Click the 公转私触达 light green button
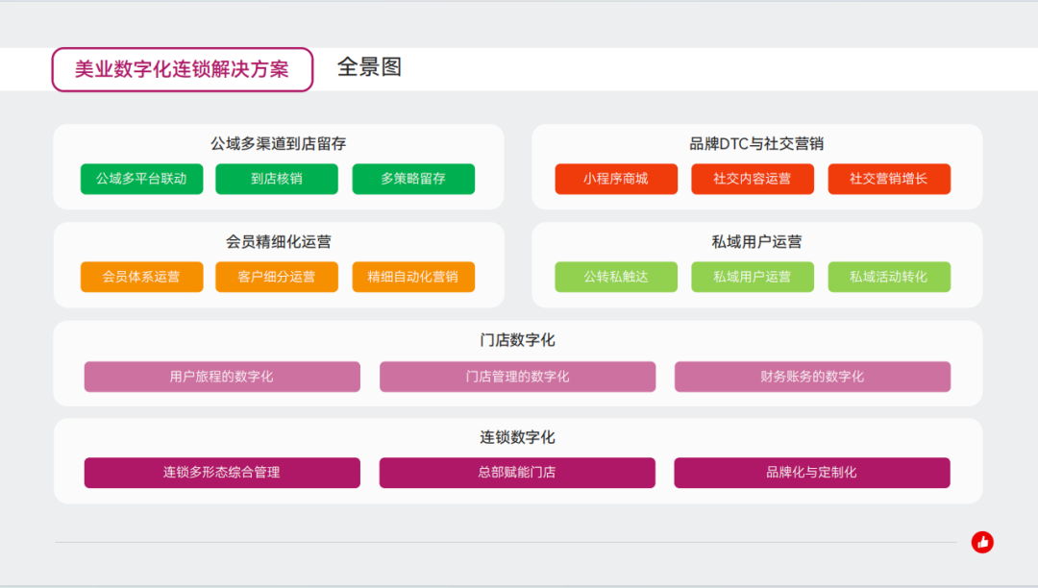Screen dimensions: 1038x588 coord(616,277)
